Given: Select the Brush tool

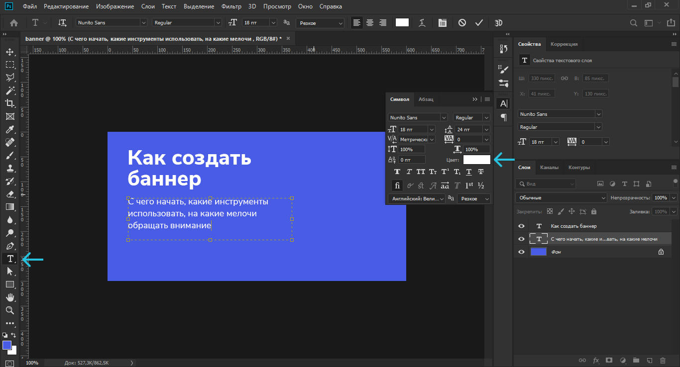Looking at the screenshot, I should pos(9,155).
